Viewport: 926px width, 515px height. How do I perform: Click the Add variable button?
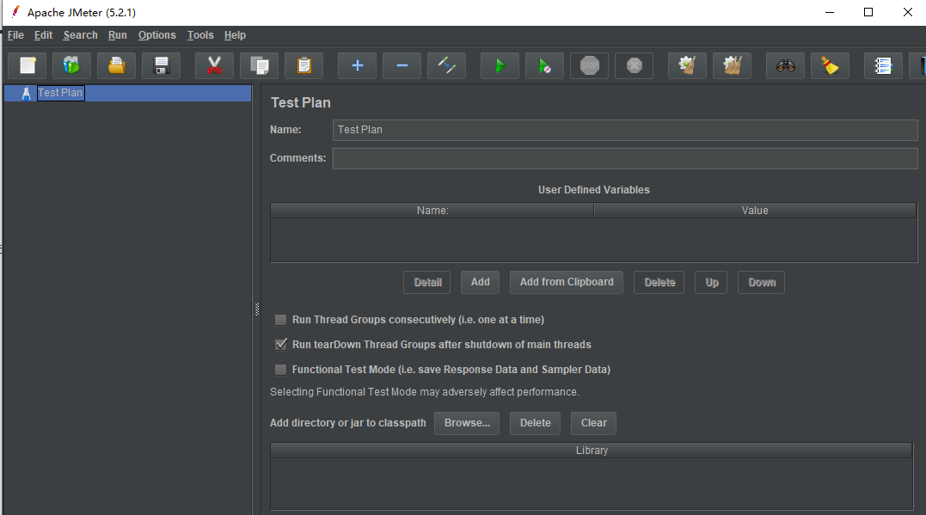480,282
